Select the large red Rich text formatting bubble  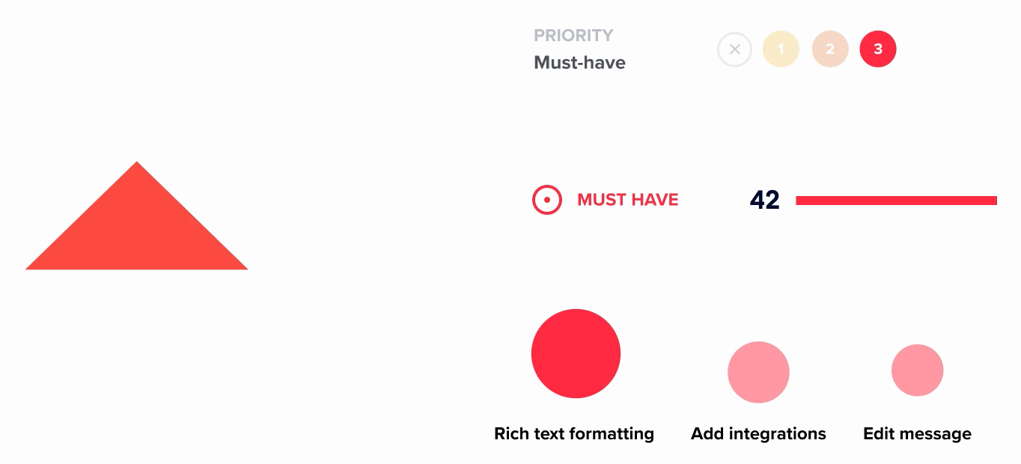(576, 353)
